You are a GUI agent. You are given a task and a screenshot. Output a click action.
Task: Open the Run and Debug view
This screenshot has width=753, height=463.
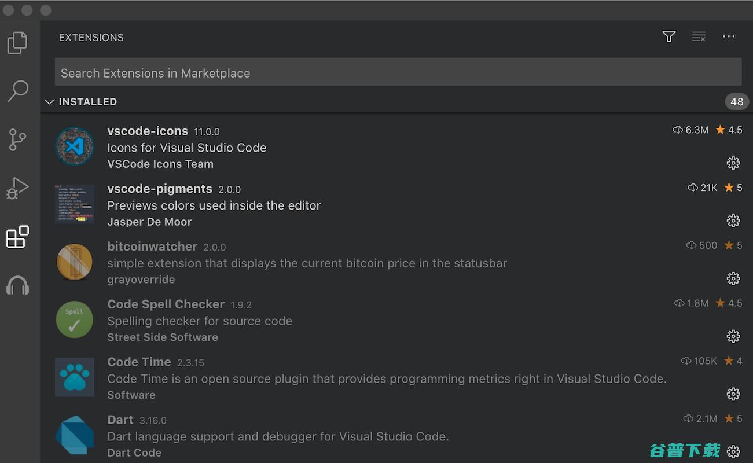pyautogui.click(x=17, y=188)
